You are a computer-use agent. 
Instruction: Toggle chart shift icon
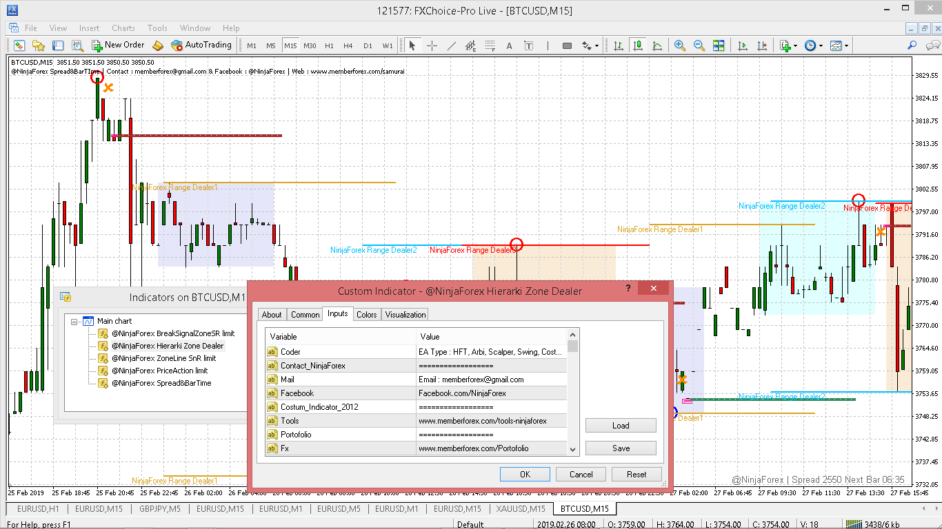click(x=762, y=45)
